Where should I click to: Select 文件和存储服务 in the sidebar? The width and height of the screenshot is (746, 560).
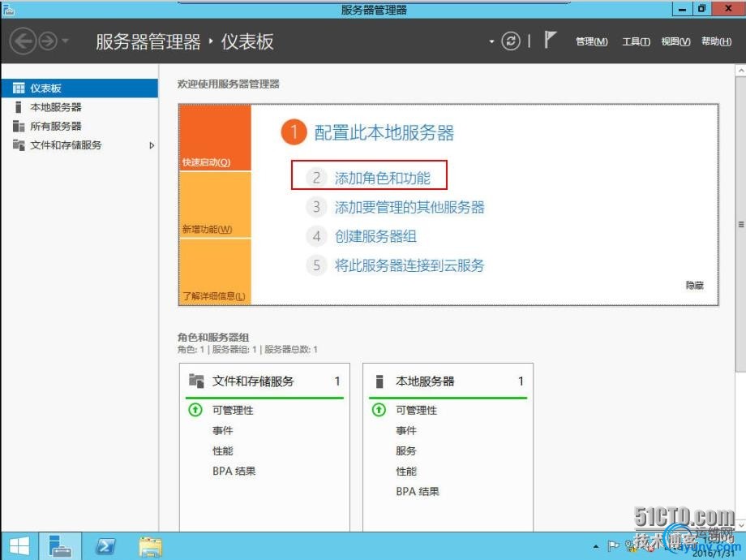[x=79, y=145]
